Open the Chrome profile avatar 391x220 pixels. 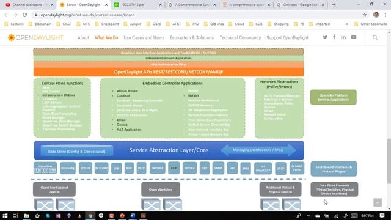point(376,15)
